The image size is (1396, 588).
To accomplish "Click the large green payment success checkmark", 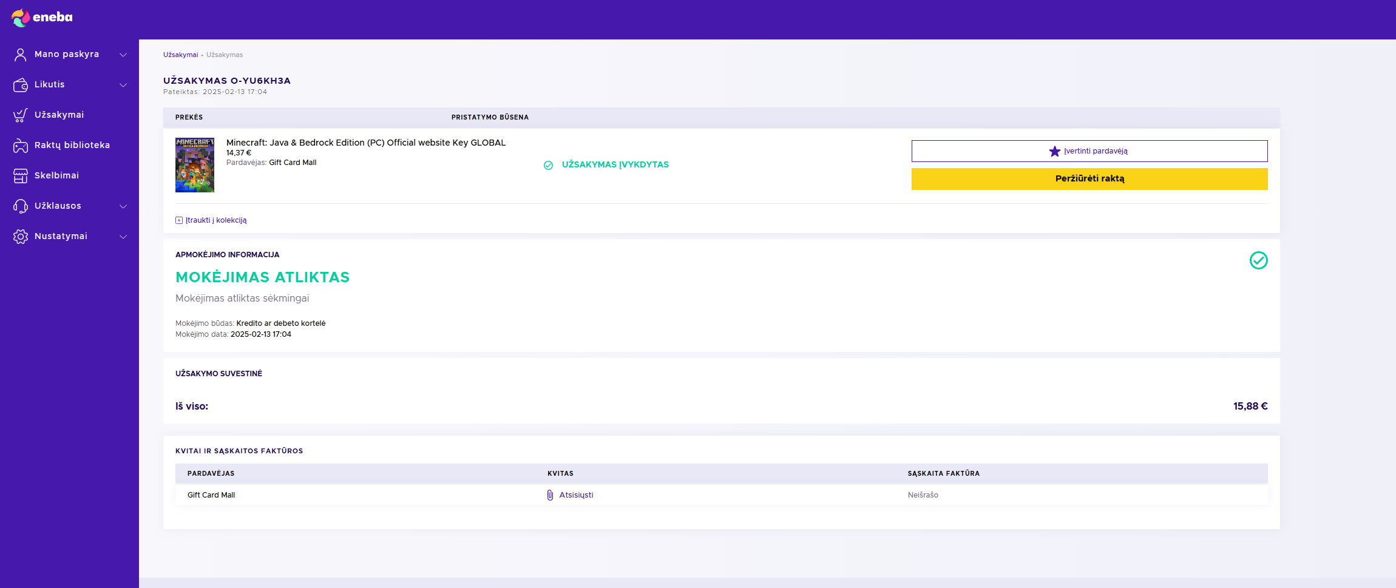I will [x=1259, y=260].
